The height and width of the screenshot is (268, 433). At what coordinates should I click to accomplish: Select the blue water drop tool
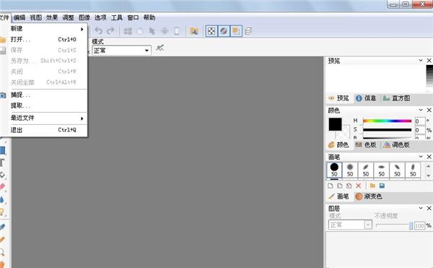(2, 199)
